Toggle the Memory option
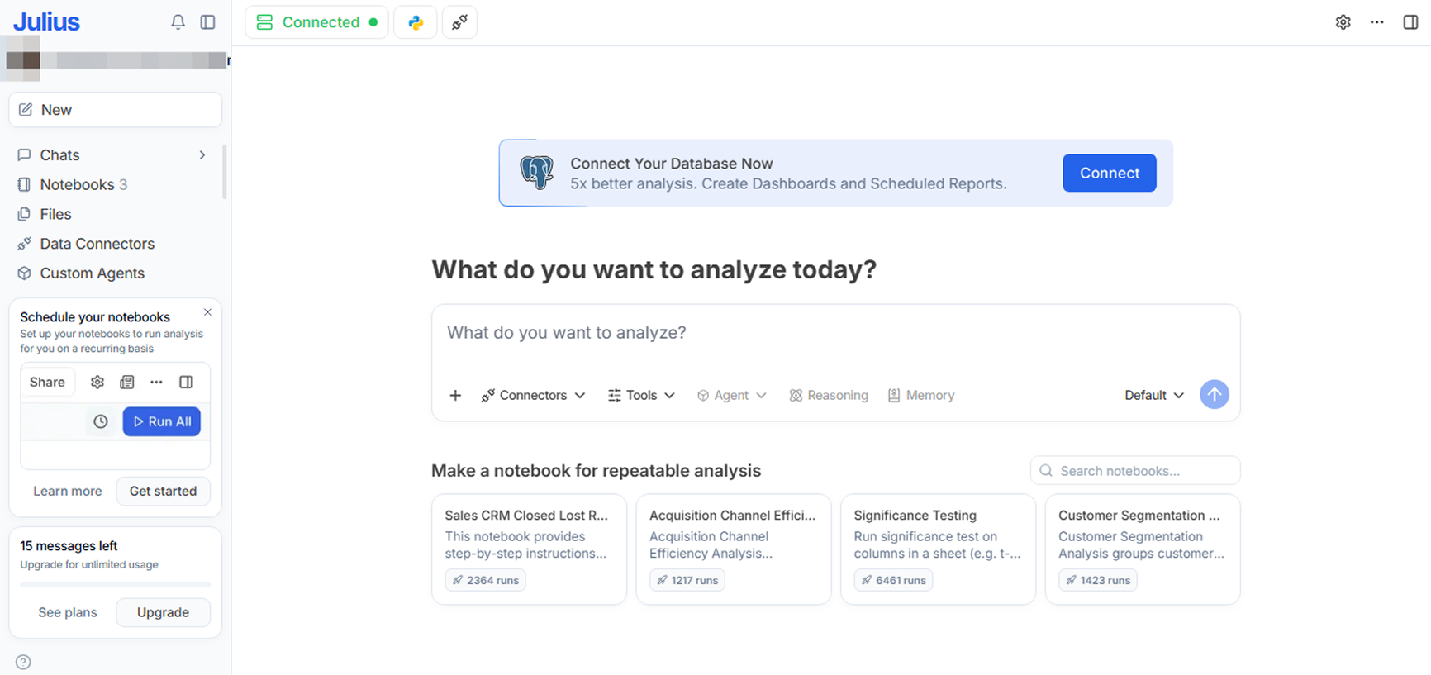This screenshot has width=1431, height=675. tap(921, 395)
